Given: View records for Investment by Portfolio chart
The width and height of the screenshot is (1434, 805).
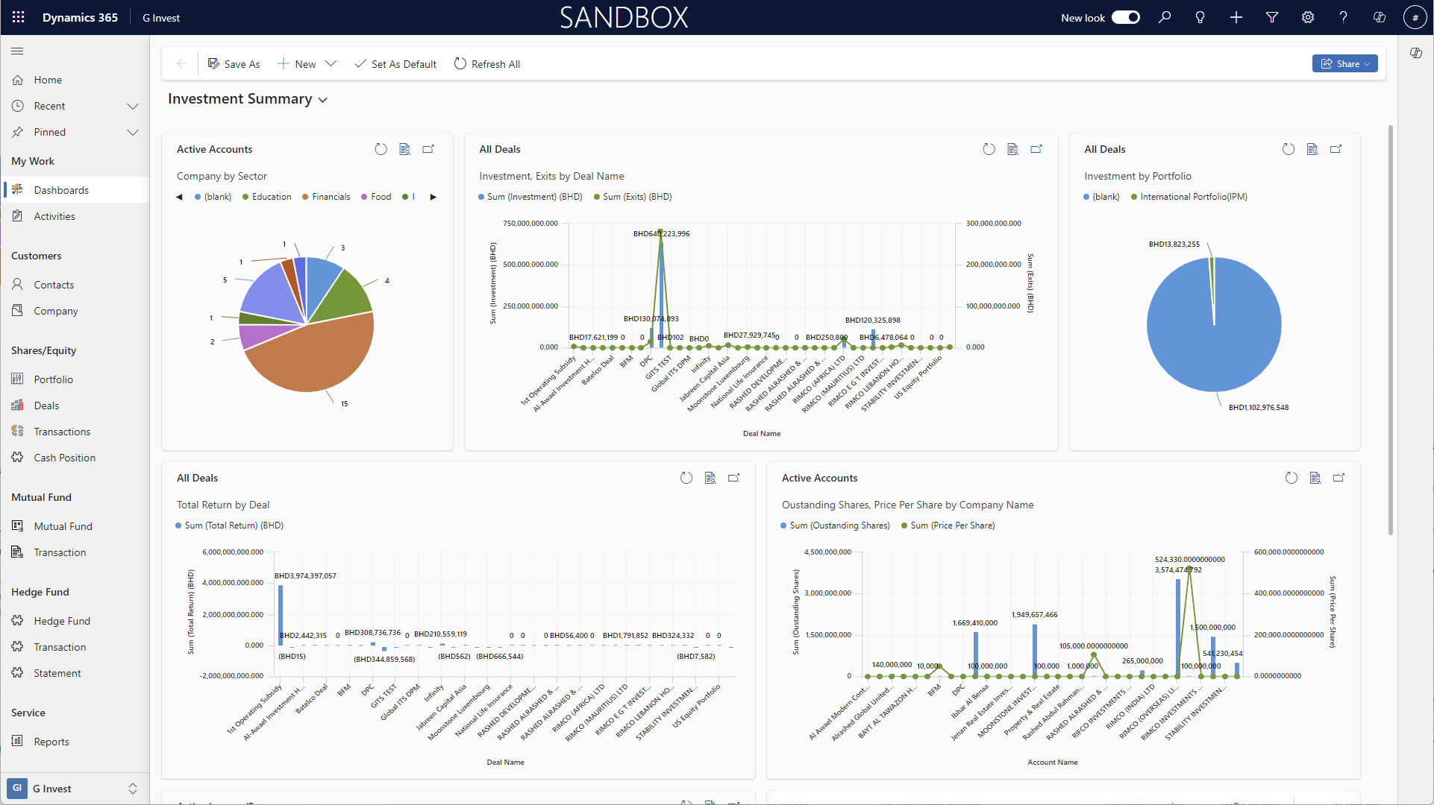Looking at the screenshot, I should click(1312, 149).
